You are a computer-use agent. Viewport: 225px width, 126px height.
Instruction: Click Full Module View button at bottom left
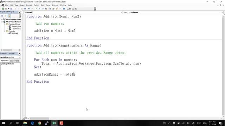(26, 118)
